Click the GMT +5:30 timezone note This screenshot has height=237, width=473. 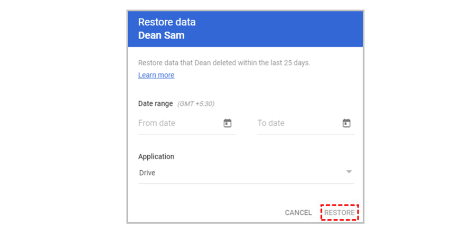pyautogui.click(x=196, y=104)
